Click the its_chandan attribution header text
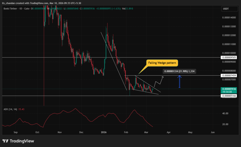241x147 pixels. (41, 3)
